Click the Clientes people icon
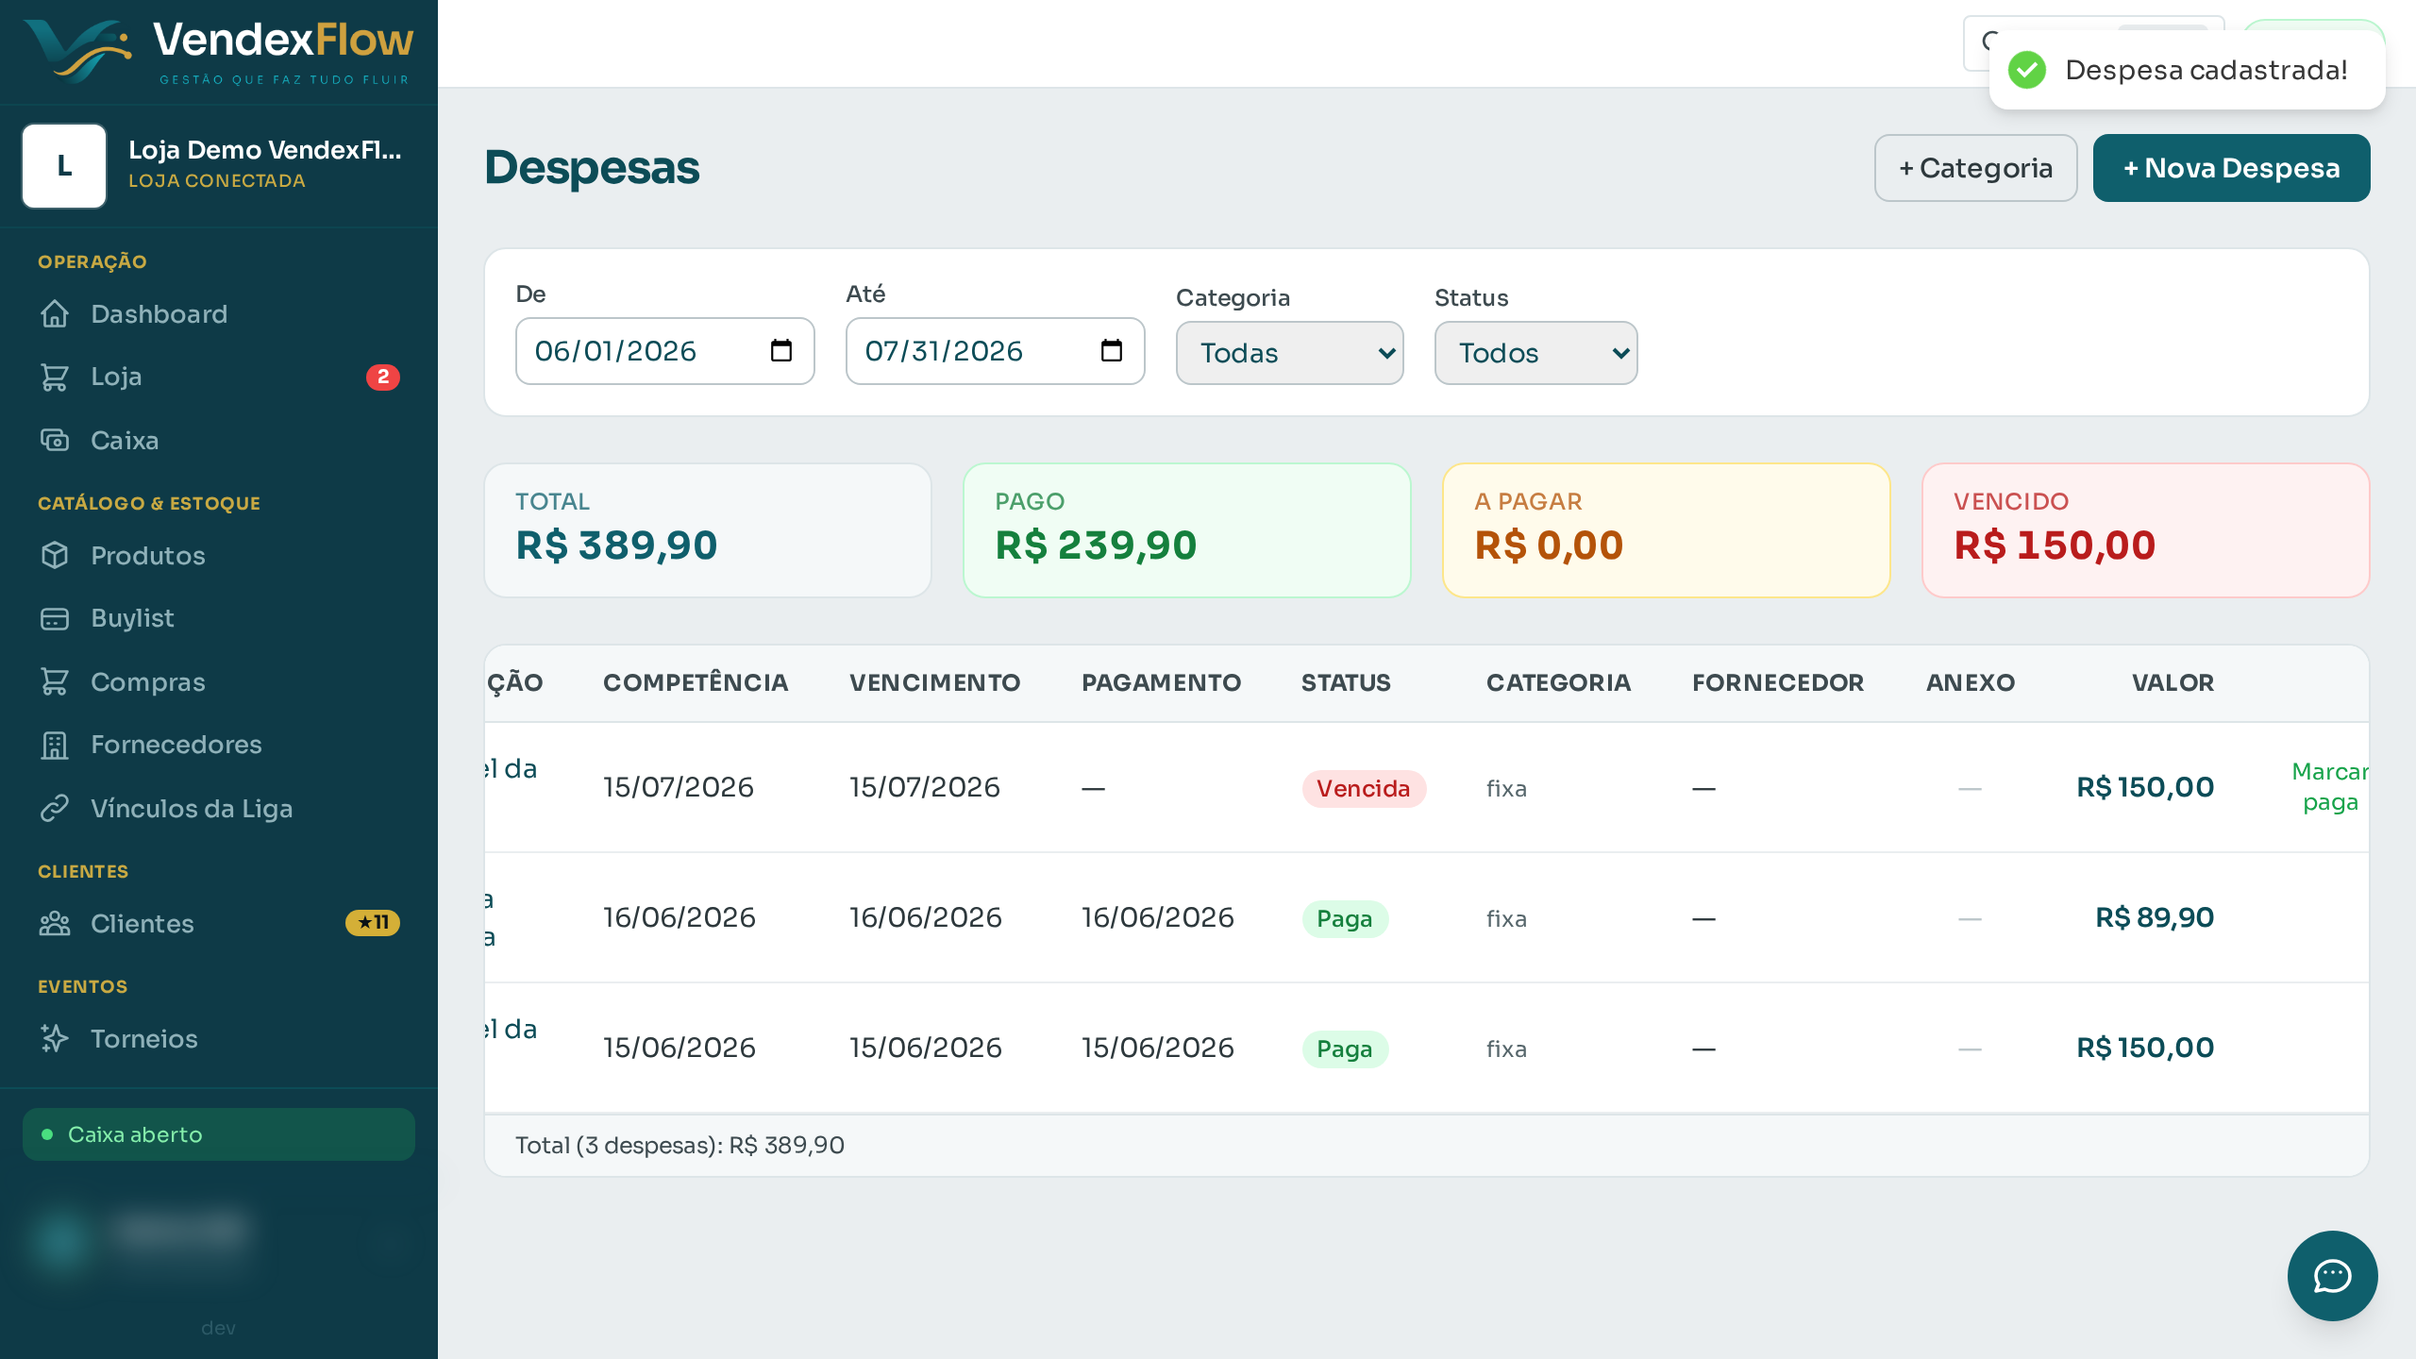This screenshot has height=1359, width=2416. point(55,924)
